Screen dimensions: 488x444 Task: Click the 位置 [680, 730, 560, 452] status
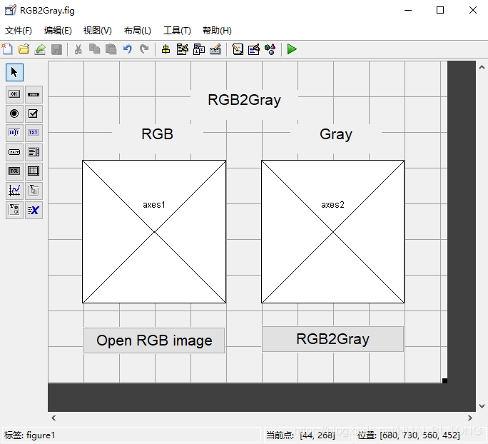408,435
